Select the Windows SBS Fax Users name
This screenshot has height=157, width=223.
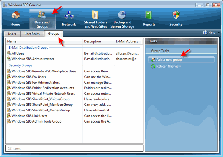(x=29, y=77)
